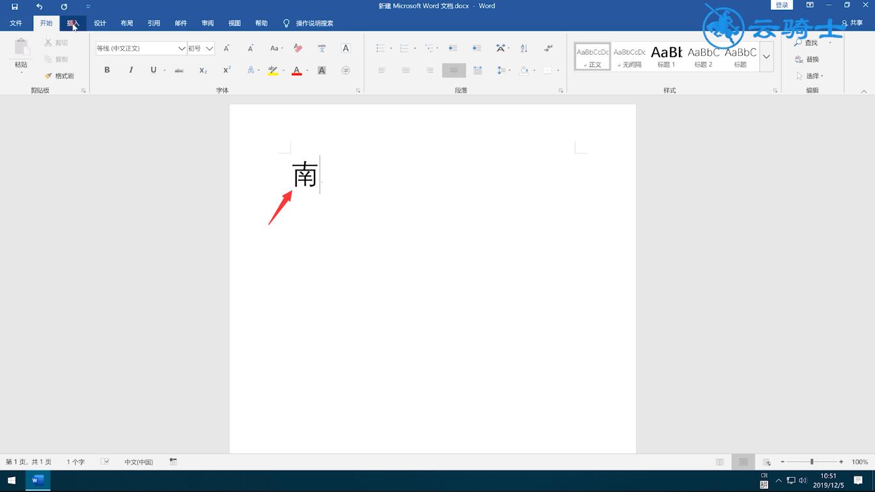Click the Copy button
Viewport: 875px width, 492px height.
[57, 59]
